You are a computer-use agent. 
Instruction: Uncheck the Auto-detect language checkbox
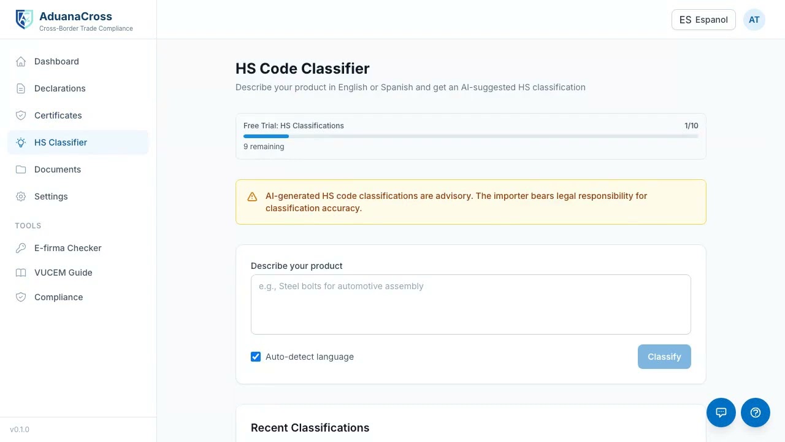pos(256,357)
